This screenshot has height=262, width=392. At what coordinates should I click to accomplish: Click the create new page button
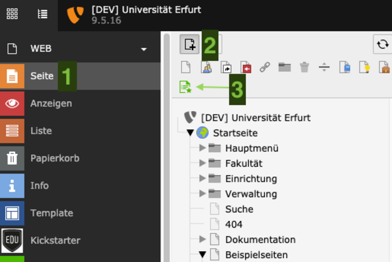point(190,44)
